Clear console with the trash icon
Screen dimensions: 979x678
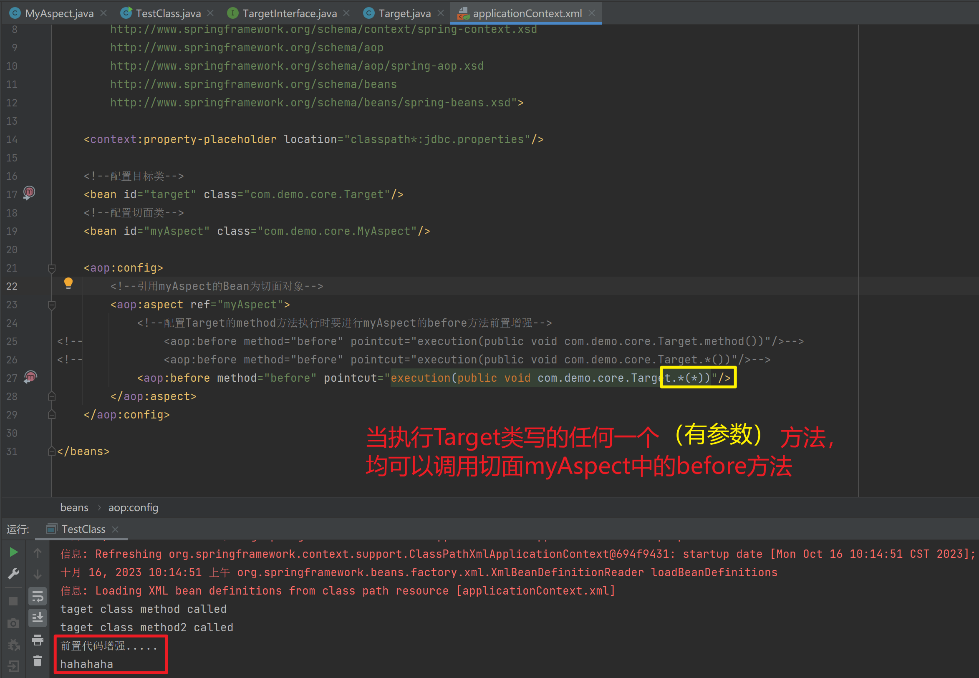tap(38, 661)
